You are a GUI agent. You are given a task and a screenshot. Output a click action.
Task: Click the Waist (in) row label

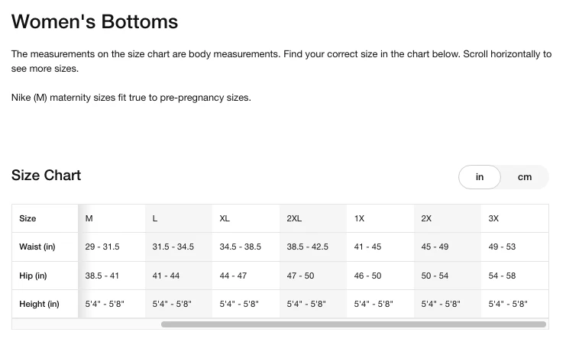point(37,247)
